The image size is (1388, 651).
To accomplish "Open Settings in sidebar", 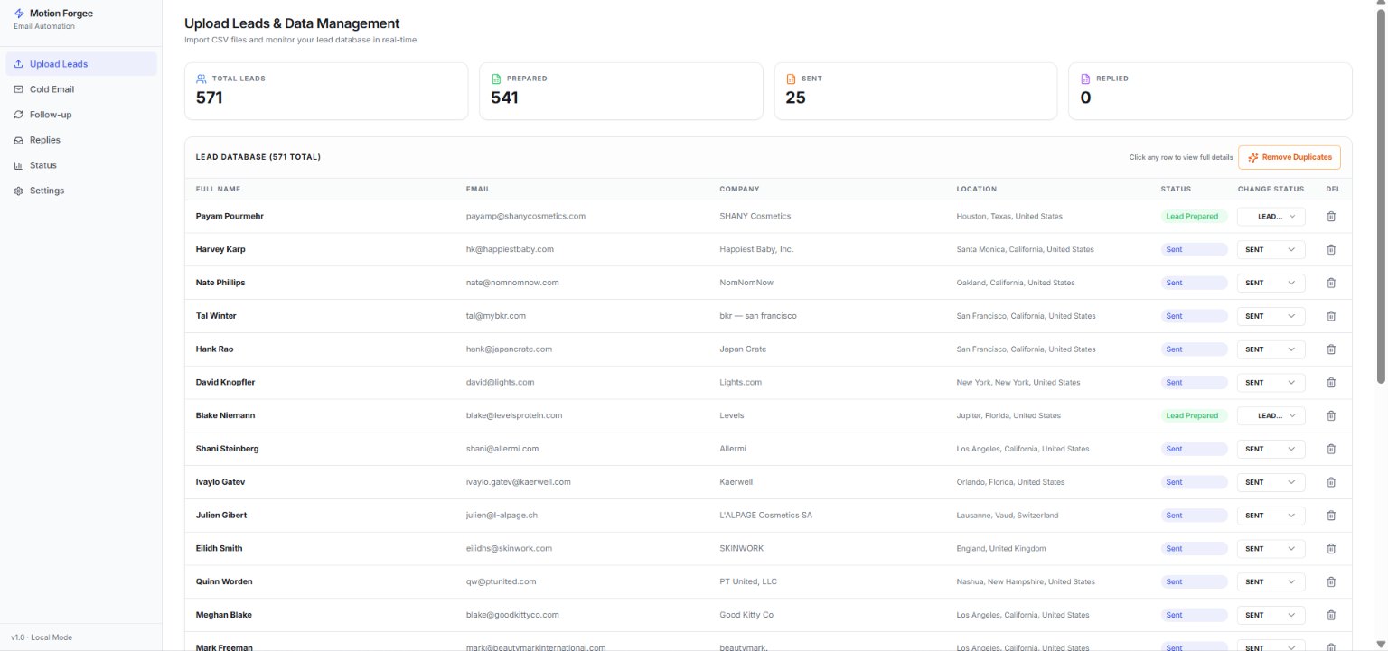I will tap(81, 191).
